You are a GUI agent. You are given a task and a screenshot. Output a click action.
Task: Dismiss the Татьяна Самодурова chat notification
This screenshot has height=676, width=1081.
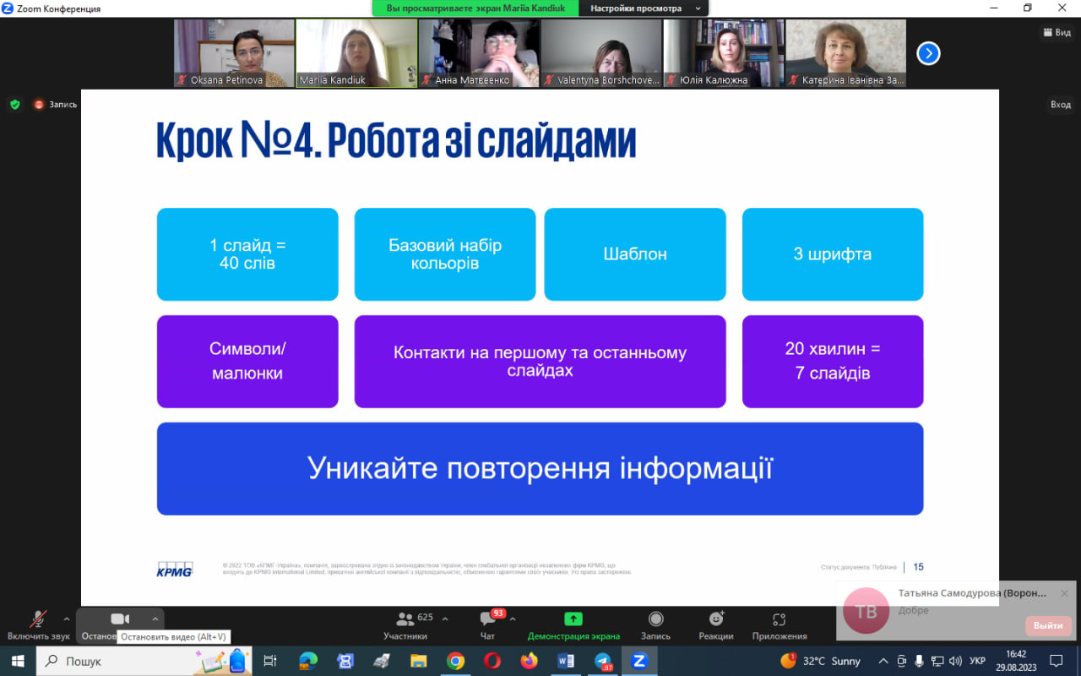1064,593
